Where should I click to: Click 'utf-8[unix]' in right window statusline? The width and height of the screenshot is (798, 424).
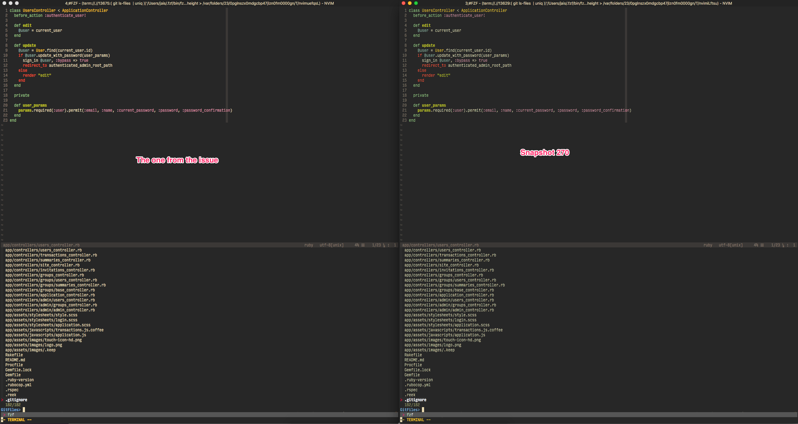pyautogui.click(x=731, y=245)
